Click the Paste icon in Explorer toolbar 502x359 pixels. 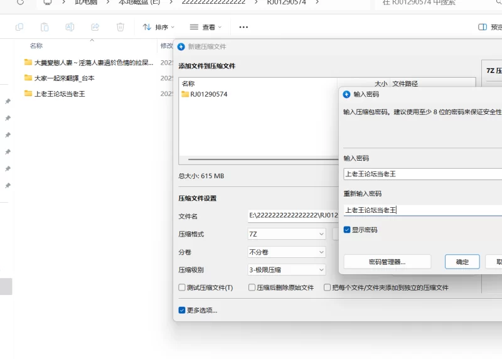(45, 27)
